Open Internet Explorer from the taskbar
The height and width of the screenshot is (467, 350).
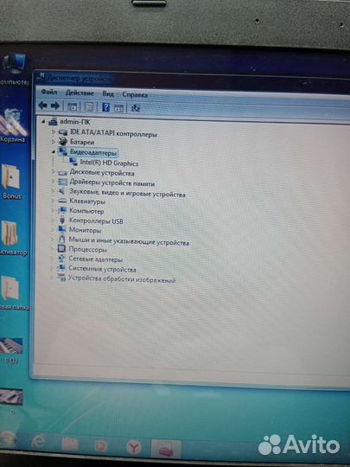tap(39, 442)
